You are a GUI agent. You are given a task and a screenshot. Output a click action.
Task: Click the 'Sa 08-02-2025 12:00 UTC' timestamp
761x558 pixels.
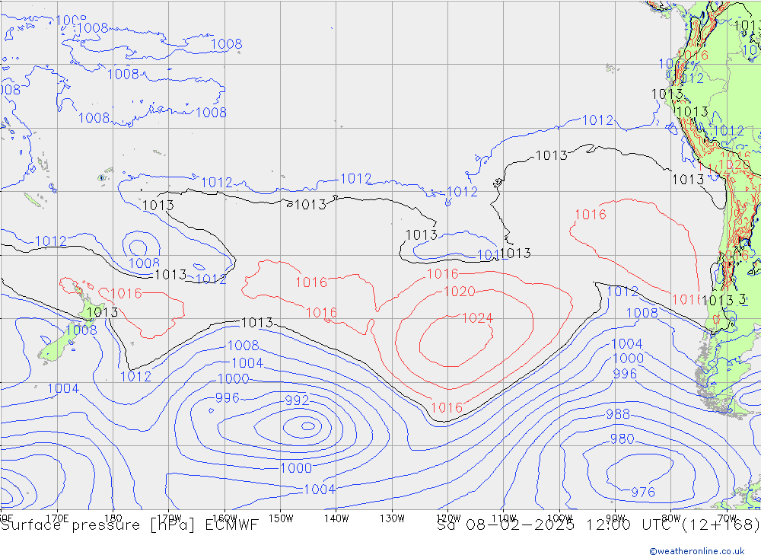pyautogui.click(x=556, y=525)
